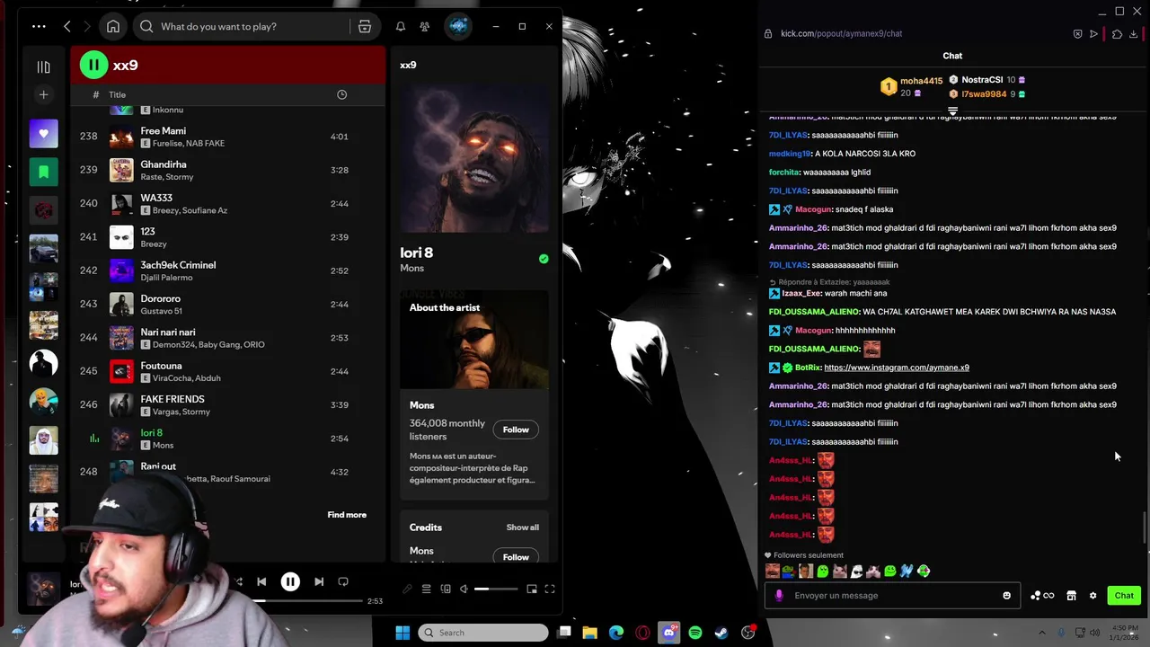The image size is (1150, 647).
Task: Open artist Breezy under track 123
Action: pos(154,244)
